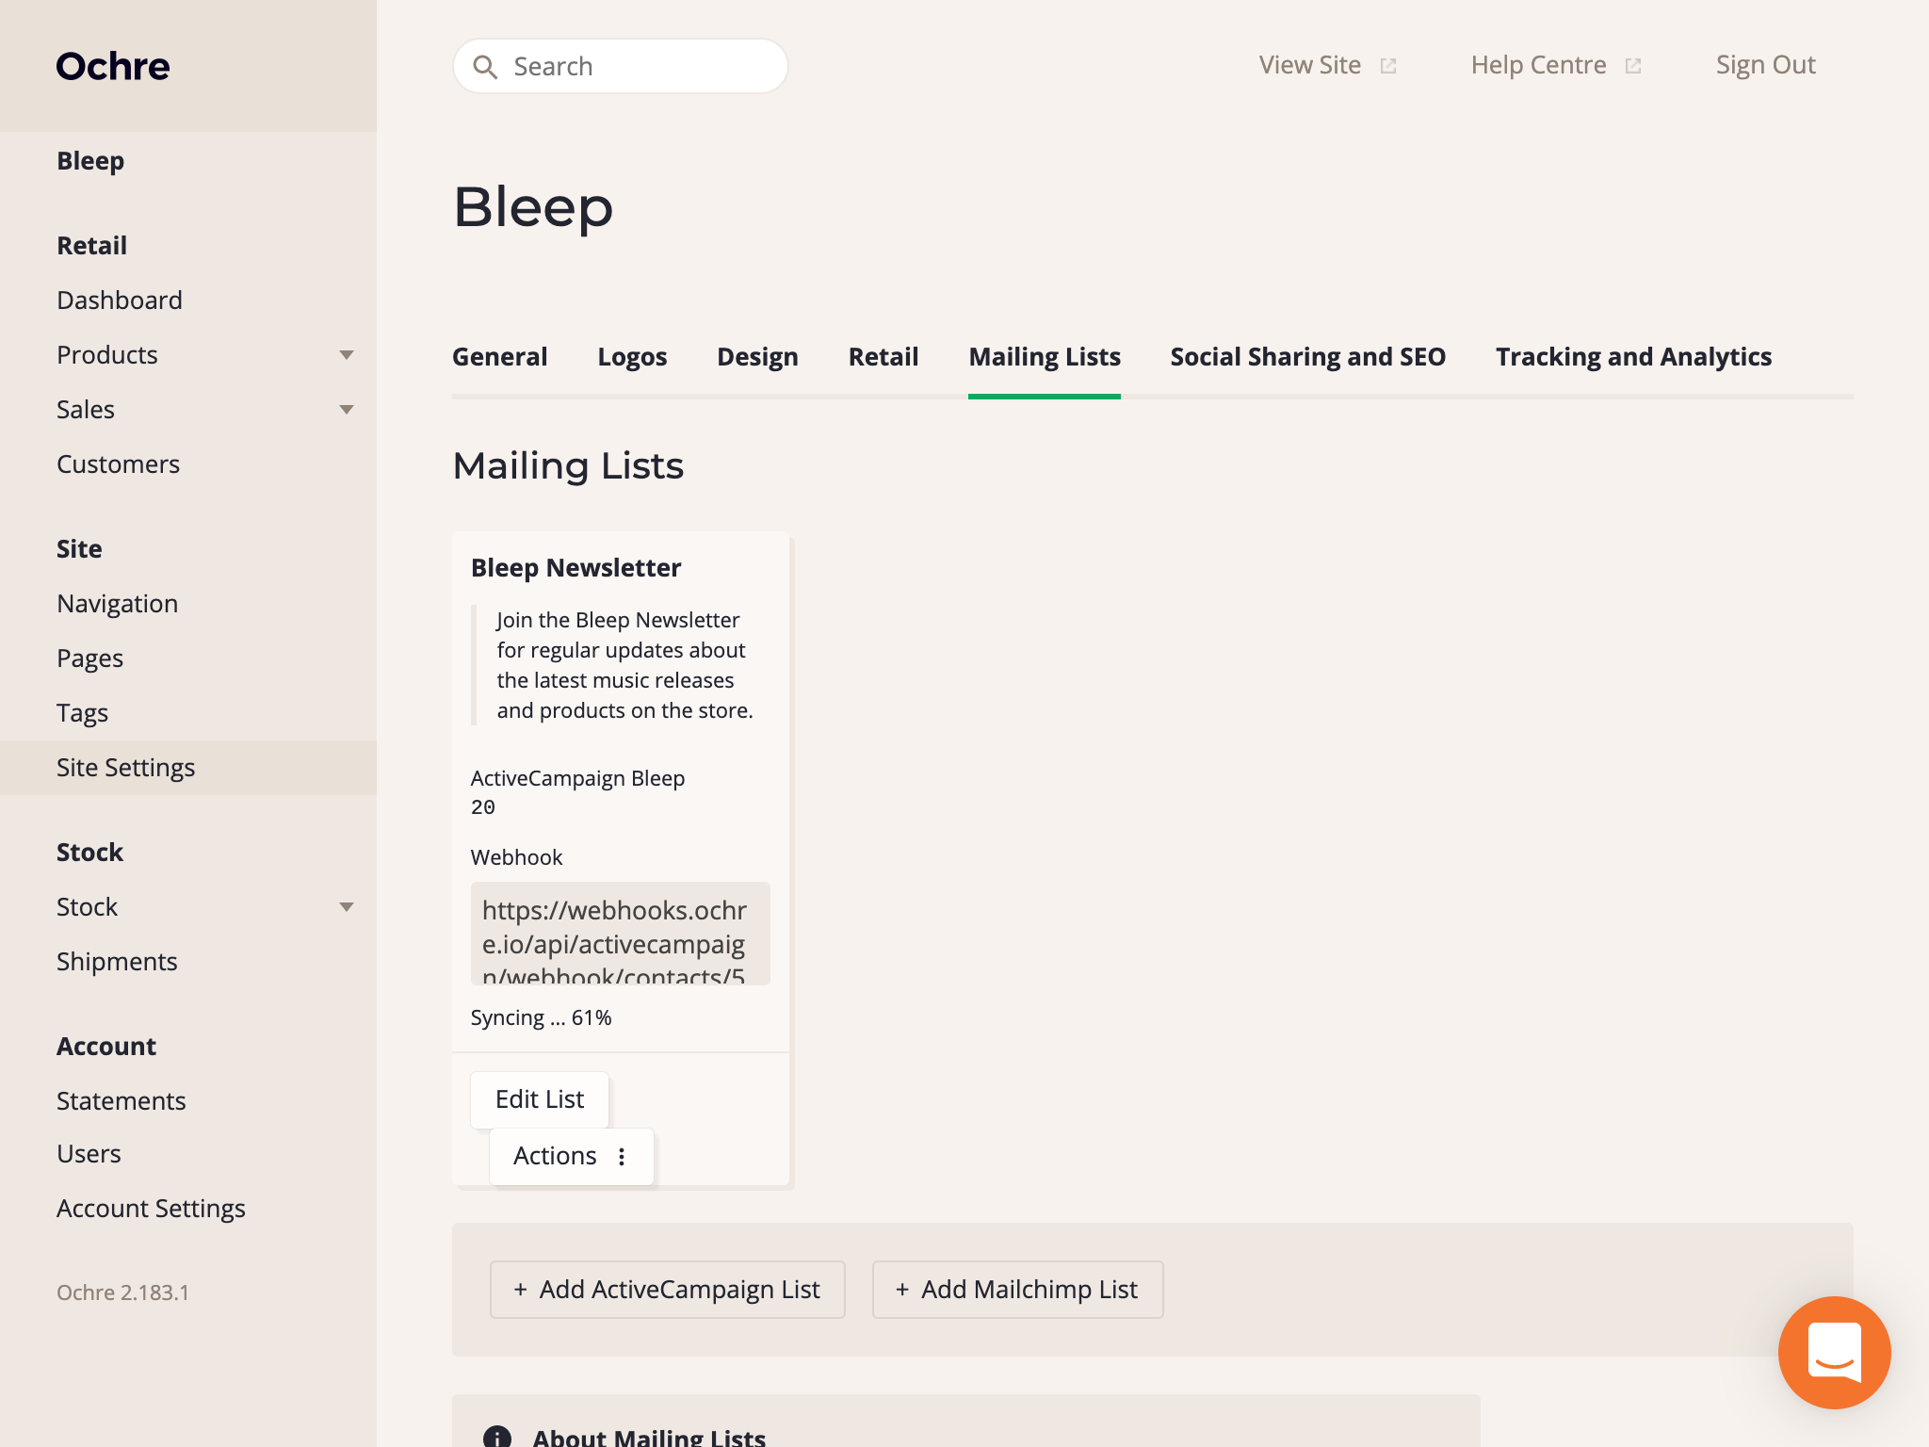This screenshot has height=1447, width=1929.
Task: Click the About Mailing Lists info icon
Action: [x=496, y=1436]
